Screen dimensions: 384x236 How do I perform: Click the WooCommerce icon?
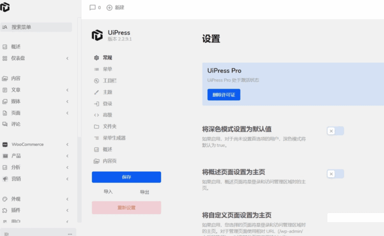(5, 144)
